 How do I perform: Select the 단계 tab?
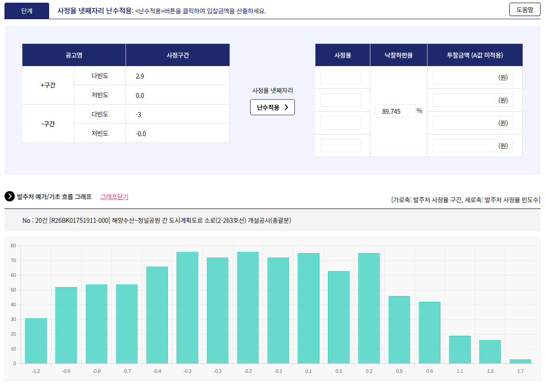[x=27, y=11]
